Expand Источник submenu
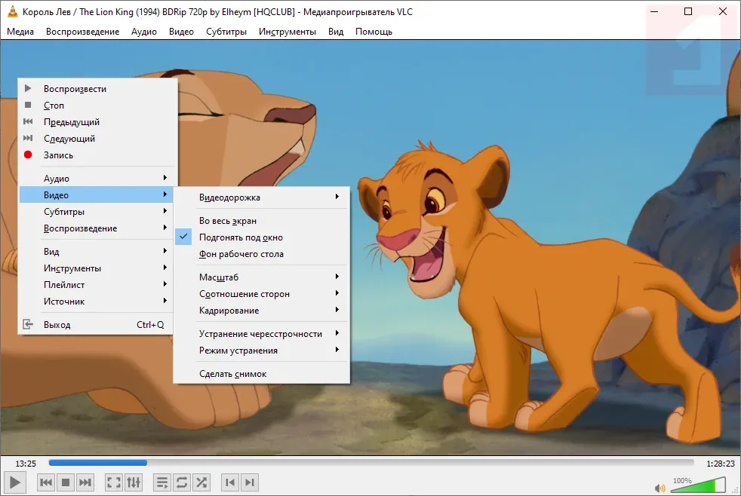The height and width of the screenshot is (496, 741). (97, 301)
